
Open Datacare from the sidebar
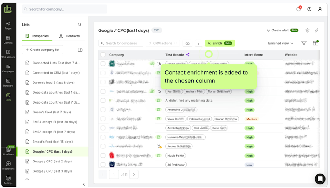click(8, 83)
